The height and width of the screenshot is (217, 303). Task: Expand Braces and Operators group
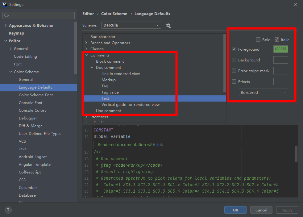86,43
